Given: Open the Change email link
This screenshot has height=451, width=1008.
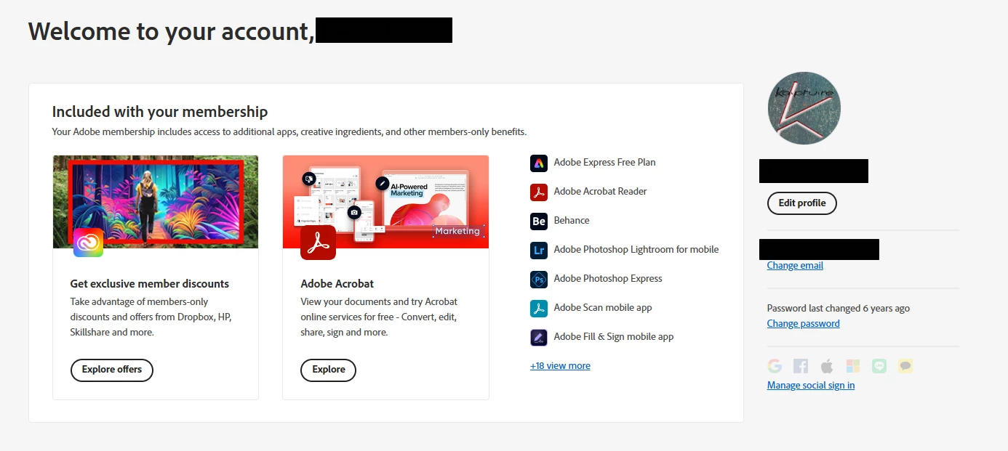Looking at the screenshot, I should tap(795, 266).
